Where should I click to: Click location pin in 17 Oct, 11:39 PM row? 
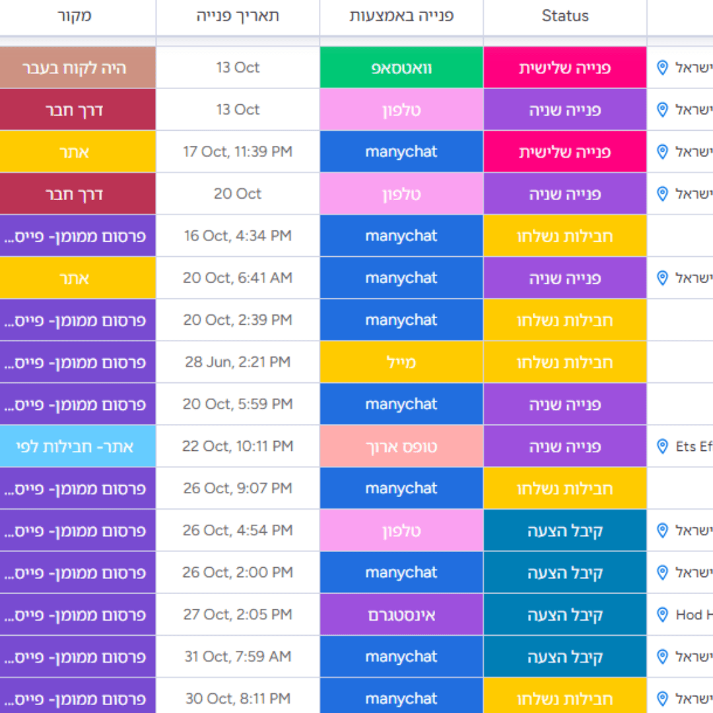click(663, 152)
